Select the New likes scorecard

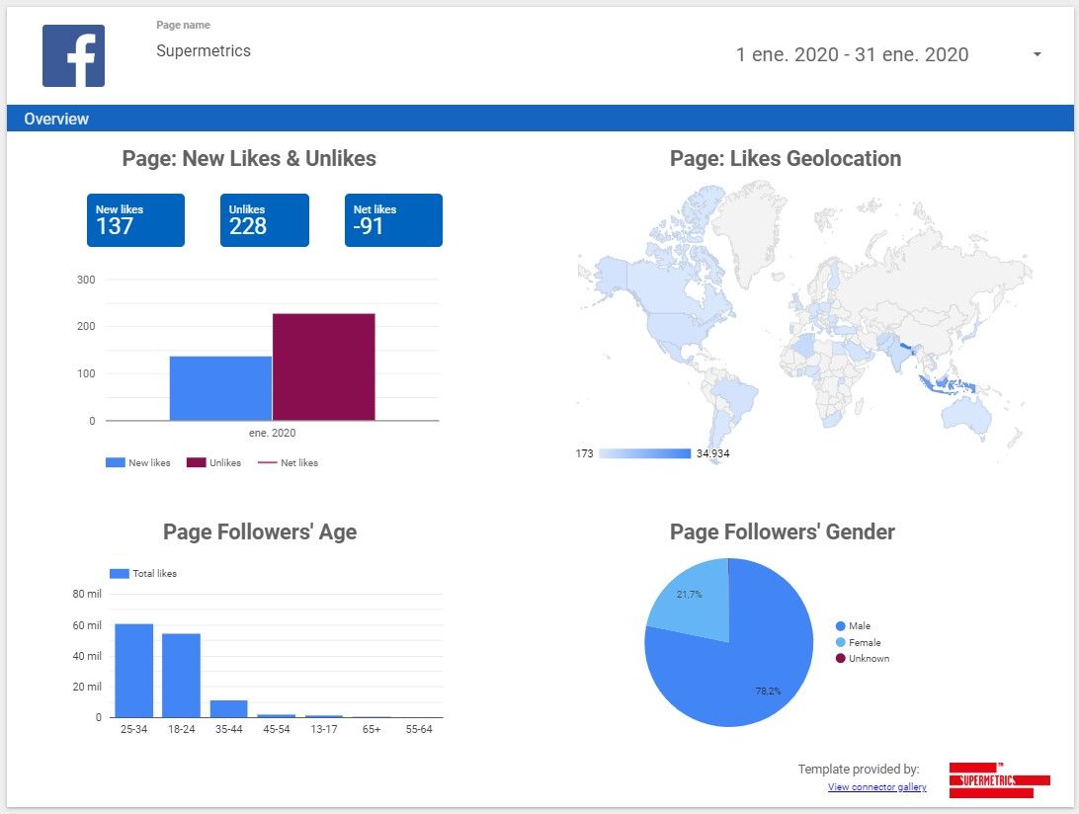click(x=134, y=219)
